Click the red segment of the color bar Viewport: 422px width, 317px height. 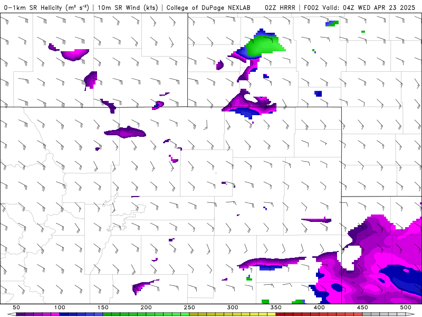319,314
